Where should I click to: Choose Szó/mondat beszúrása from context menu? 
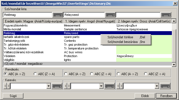pyautogui.click(x=126, y=42)
